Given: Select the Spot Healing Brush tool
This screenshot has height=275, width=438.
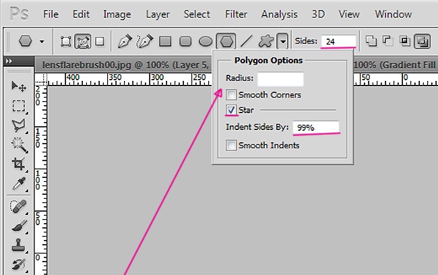Looking at the screenshot, I should 19,206.
